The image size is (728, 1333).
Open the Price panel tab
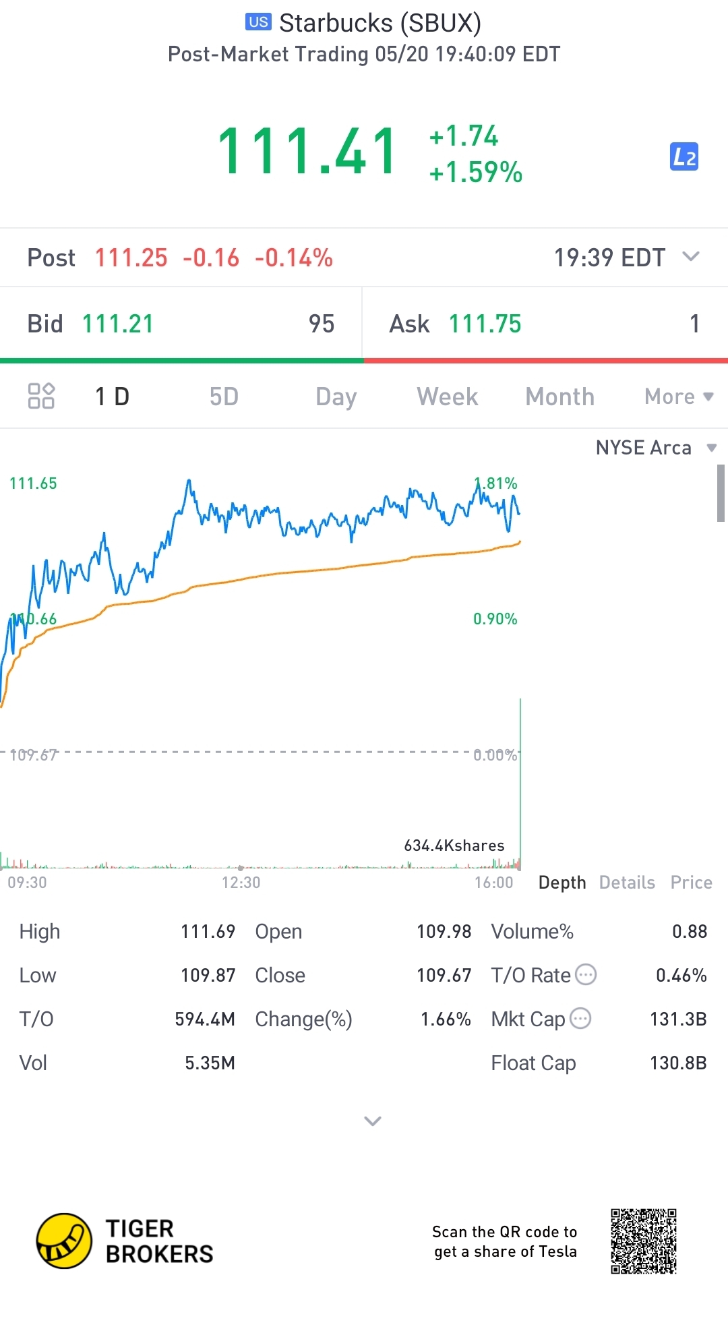click(x=691, y=883)
